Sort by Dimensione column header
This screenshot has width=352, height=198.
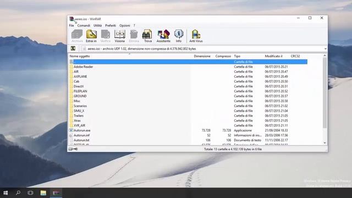pyautogui.click(x=202, y=56)
